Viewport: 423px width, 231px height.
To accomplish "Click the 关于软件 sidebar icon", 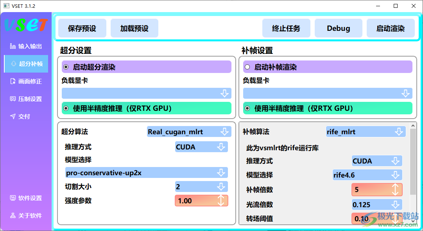I will point(13,216).
